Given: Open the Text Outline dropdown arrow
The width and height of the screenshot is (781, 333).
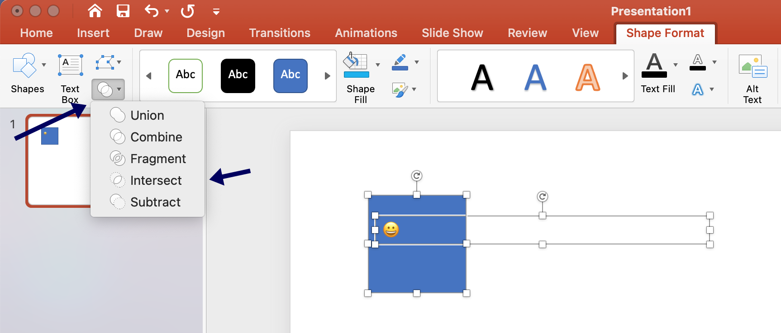Looking at the screenshot, I should (x=714, y=62).
